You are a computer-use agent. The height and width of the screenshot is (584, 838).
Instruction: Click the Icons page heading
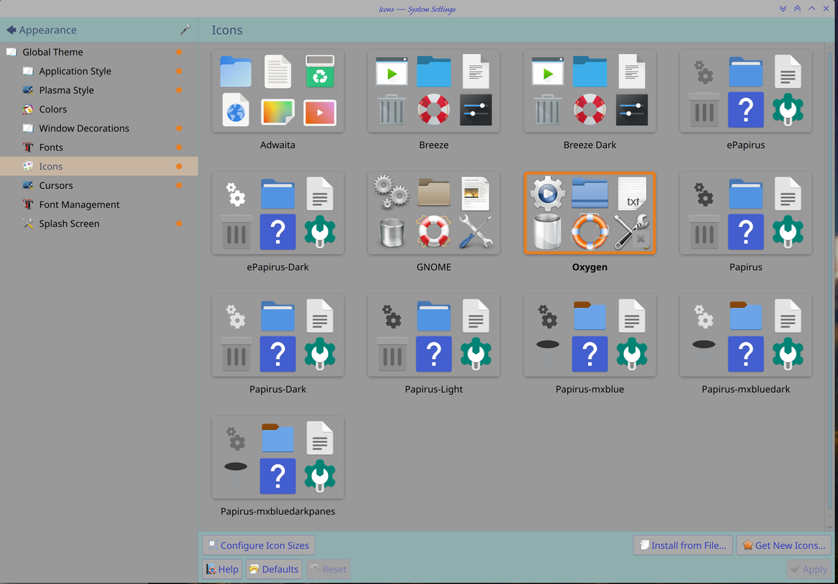226,30
